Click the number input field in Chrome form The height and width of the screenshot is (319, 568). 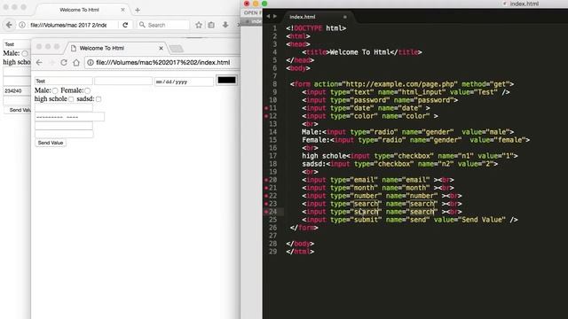(x=63, y=126)
